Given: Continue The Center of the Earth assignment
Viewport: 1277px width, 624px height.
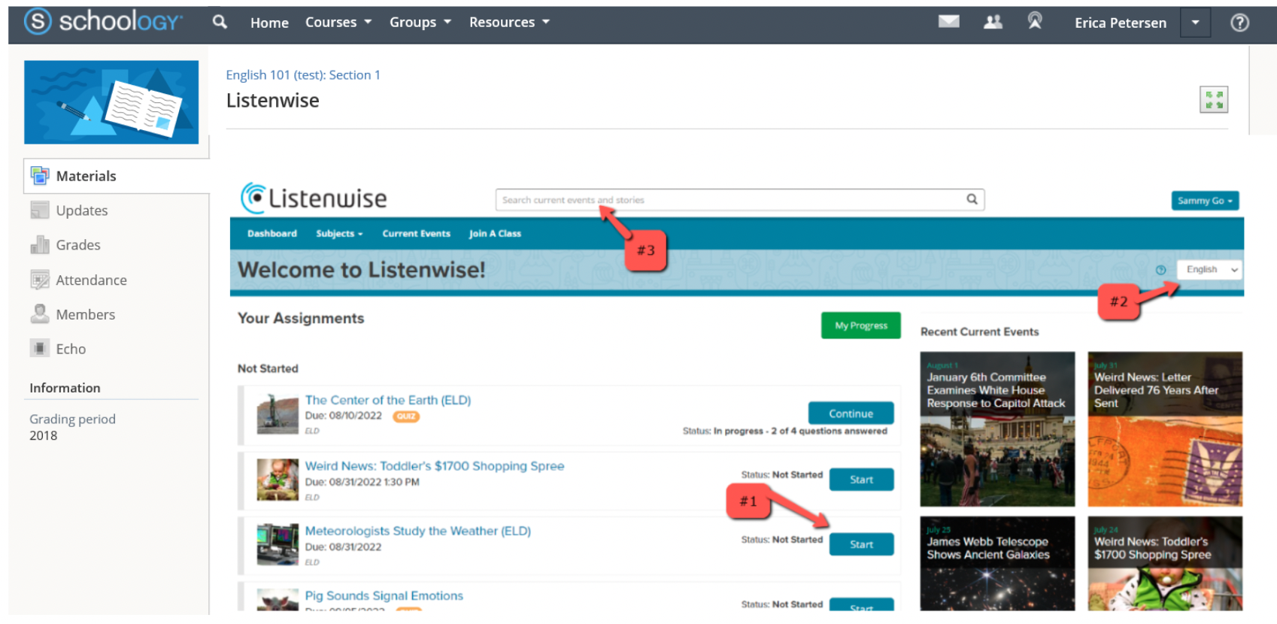Looking at the screenshot, I should tap(851, 413).
